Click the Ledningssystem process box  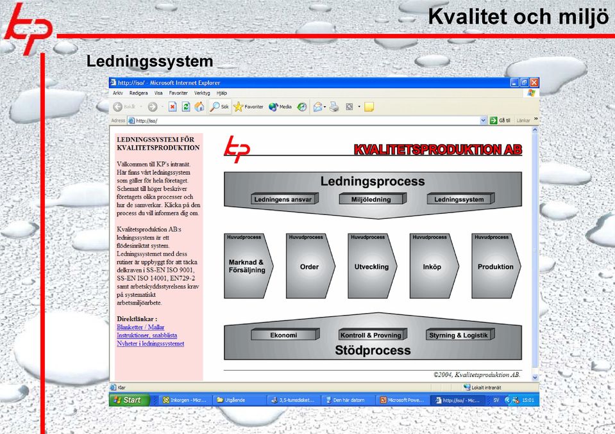coord(460,199)
